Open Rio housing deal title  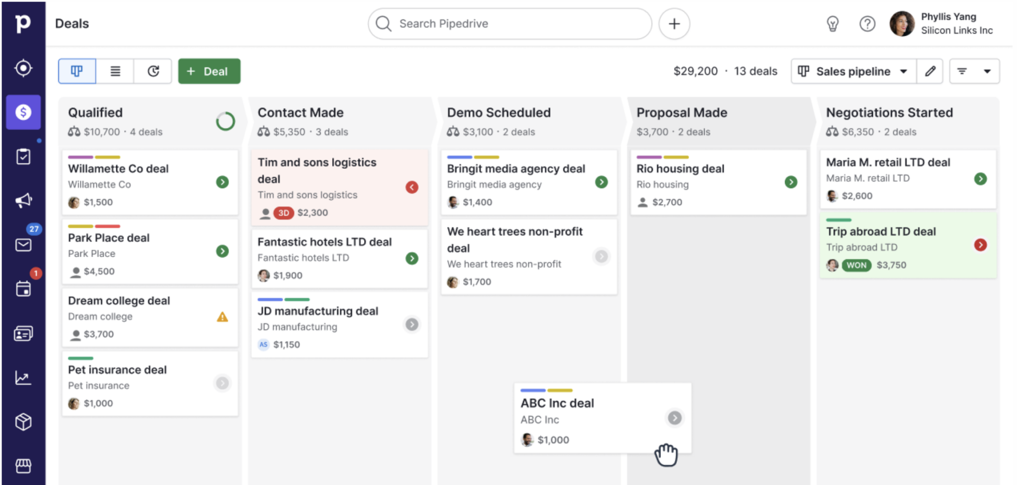pos(680,169)
